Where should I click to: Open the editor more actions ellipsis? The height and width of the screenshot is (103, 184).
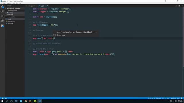coord(182,6)
